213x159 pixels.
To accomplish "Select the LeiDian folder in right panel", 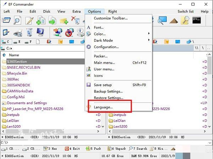I will (117, 121).
